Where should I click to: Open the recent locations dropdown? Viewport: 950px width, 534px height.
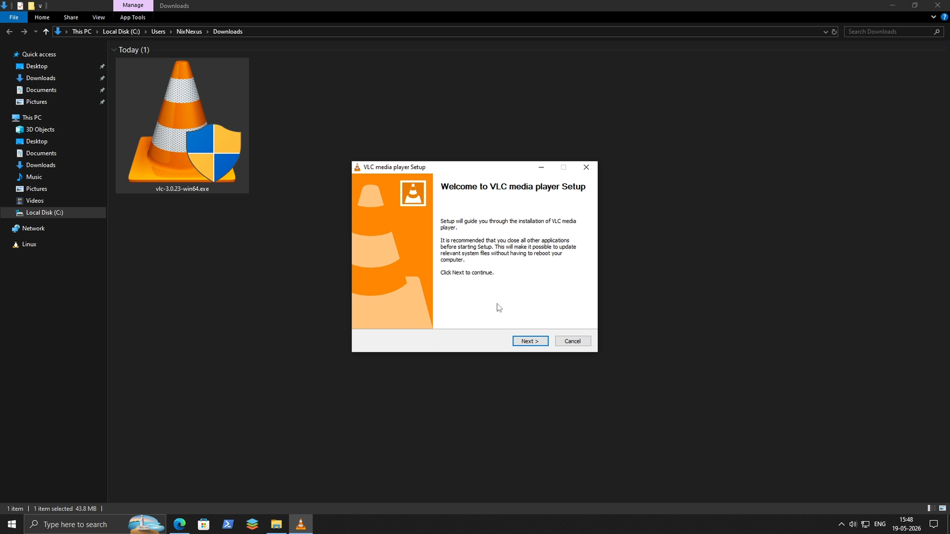tap(36, 31)
